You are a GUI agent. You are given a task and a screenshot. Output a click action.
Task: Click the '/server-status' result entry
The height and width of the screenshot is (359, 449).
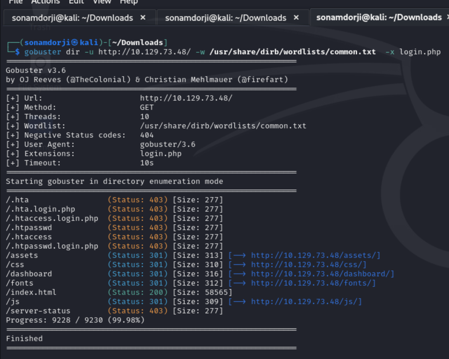(38, 311)
